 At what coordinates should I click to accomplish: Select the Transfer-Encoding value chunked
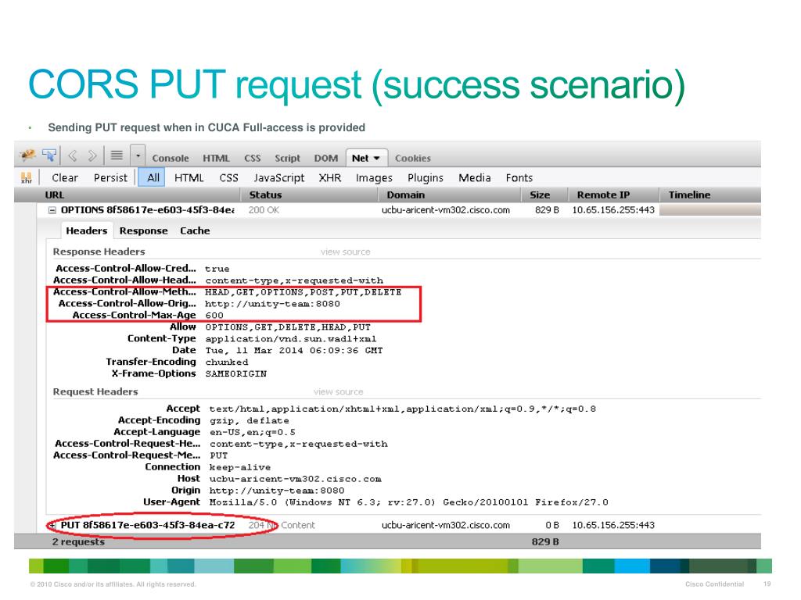(x=227, y=362)
